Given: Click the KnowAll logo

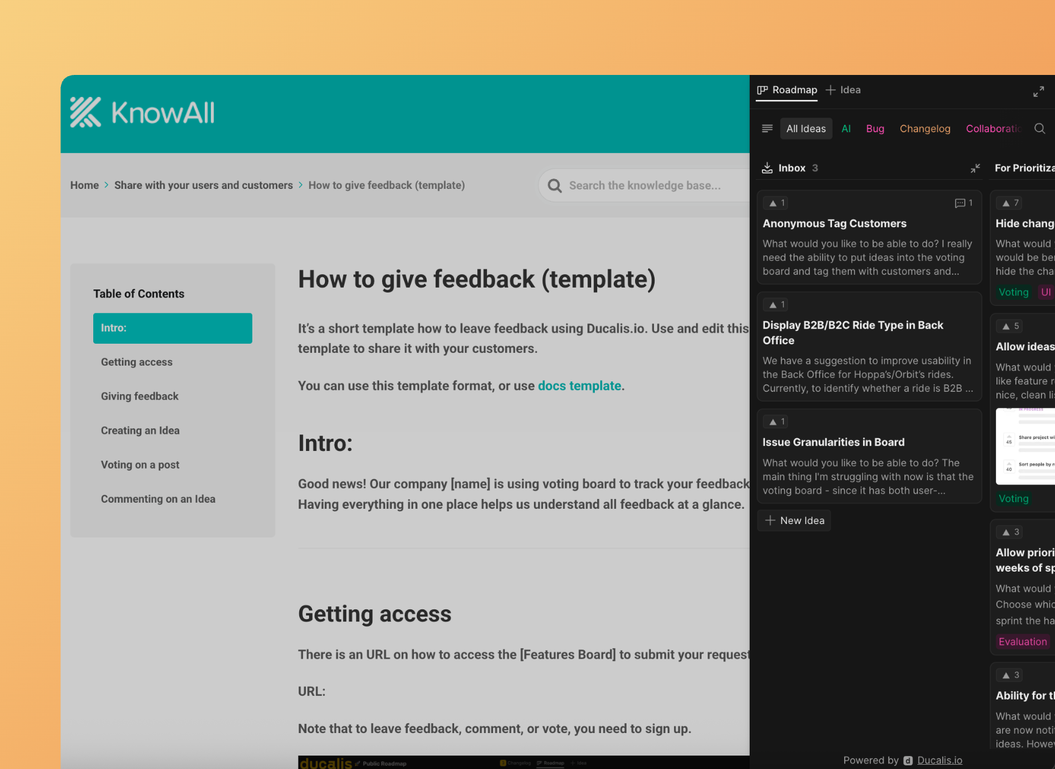Looking at the screenshot, I should point(142,113).
